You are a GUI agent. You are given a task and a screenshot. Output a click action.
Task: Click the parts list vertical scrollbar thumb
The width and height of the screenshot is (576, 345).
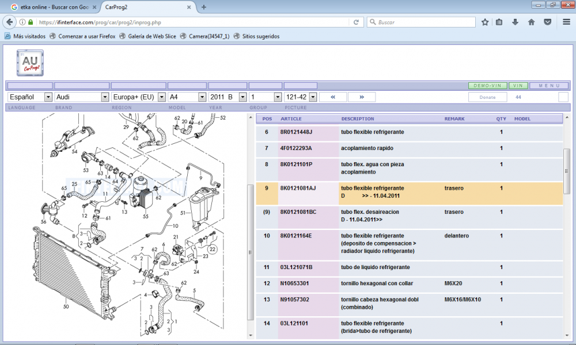pos(566,171)
